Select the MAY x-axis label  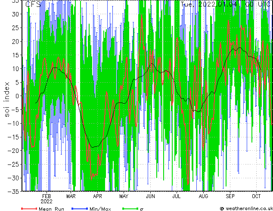click(x=124, y=196)
